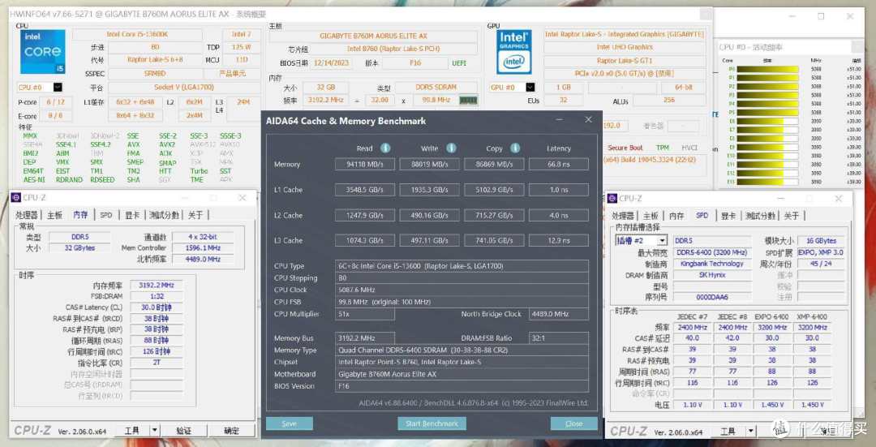Click the L1 Cache Copy value 5102.9 GB/s
Screen dimensions: 876x447
click(x=494, y=190)
